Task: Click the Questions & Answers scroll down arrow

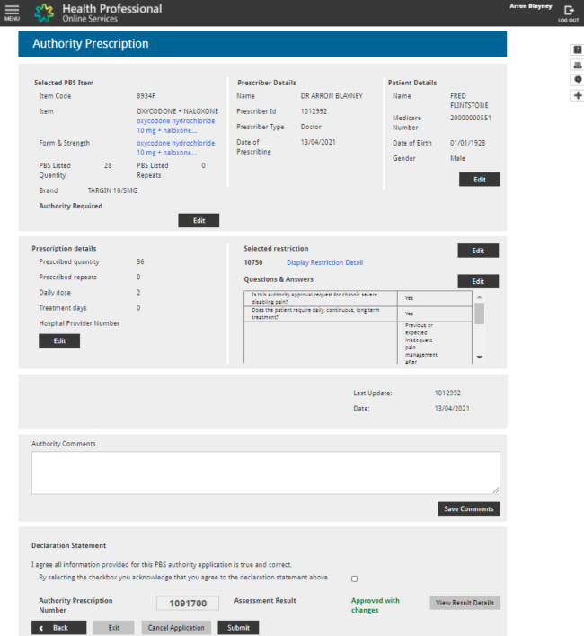Action: pos(480,357)
